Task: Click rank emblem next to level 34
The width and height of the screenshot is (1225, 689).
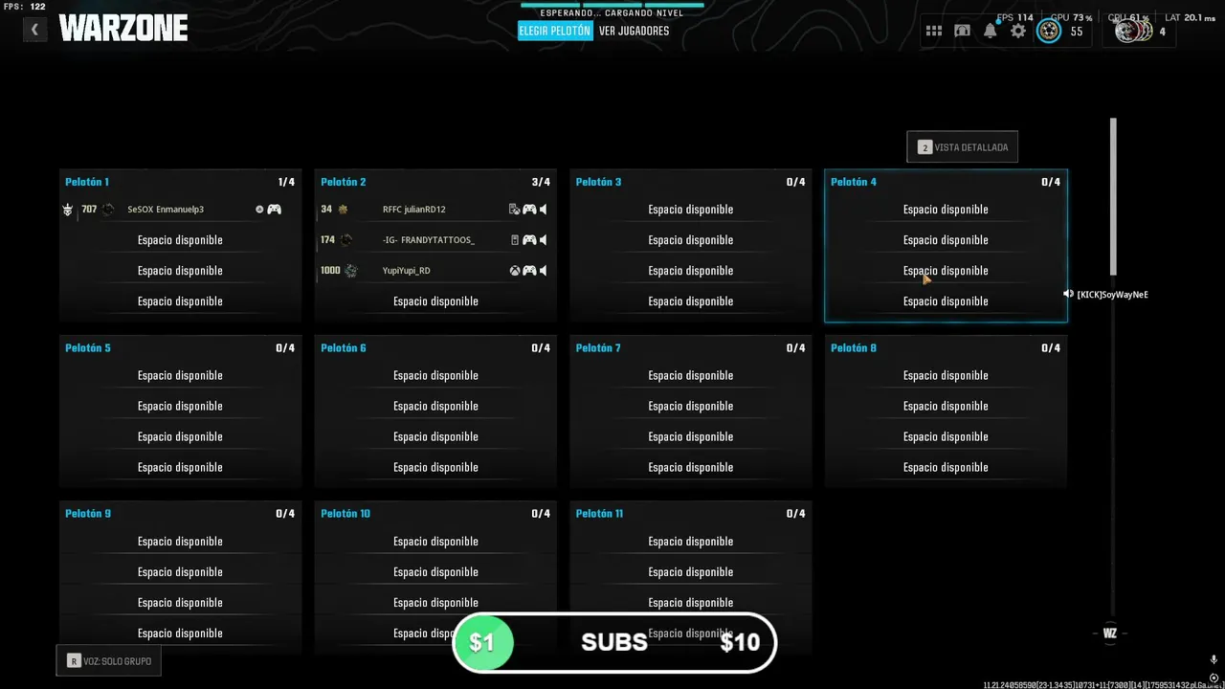Action: tap(343, 210)
